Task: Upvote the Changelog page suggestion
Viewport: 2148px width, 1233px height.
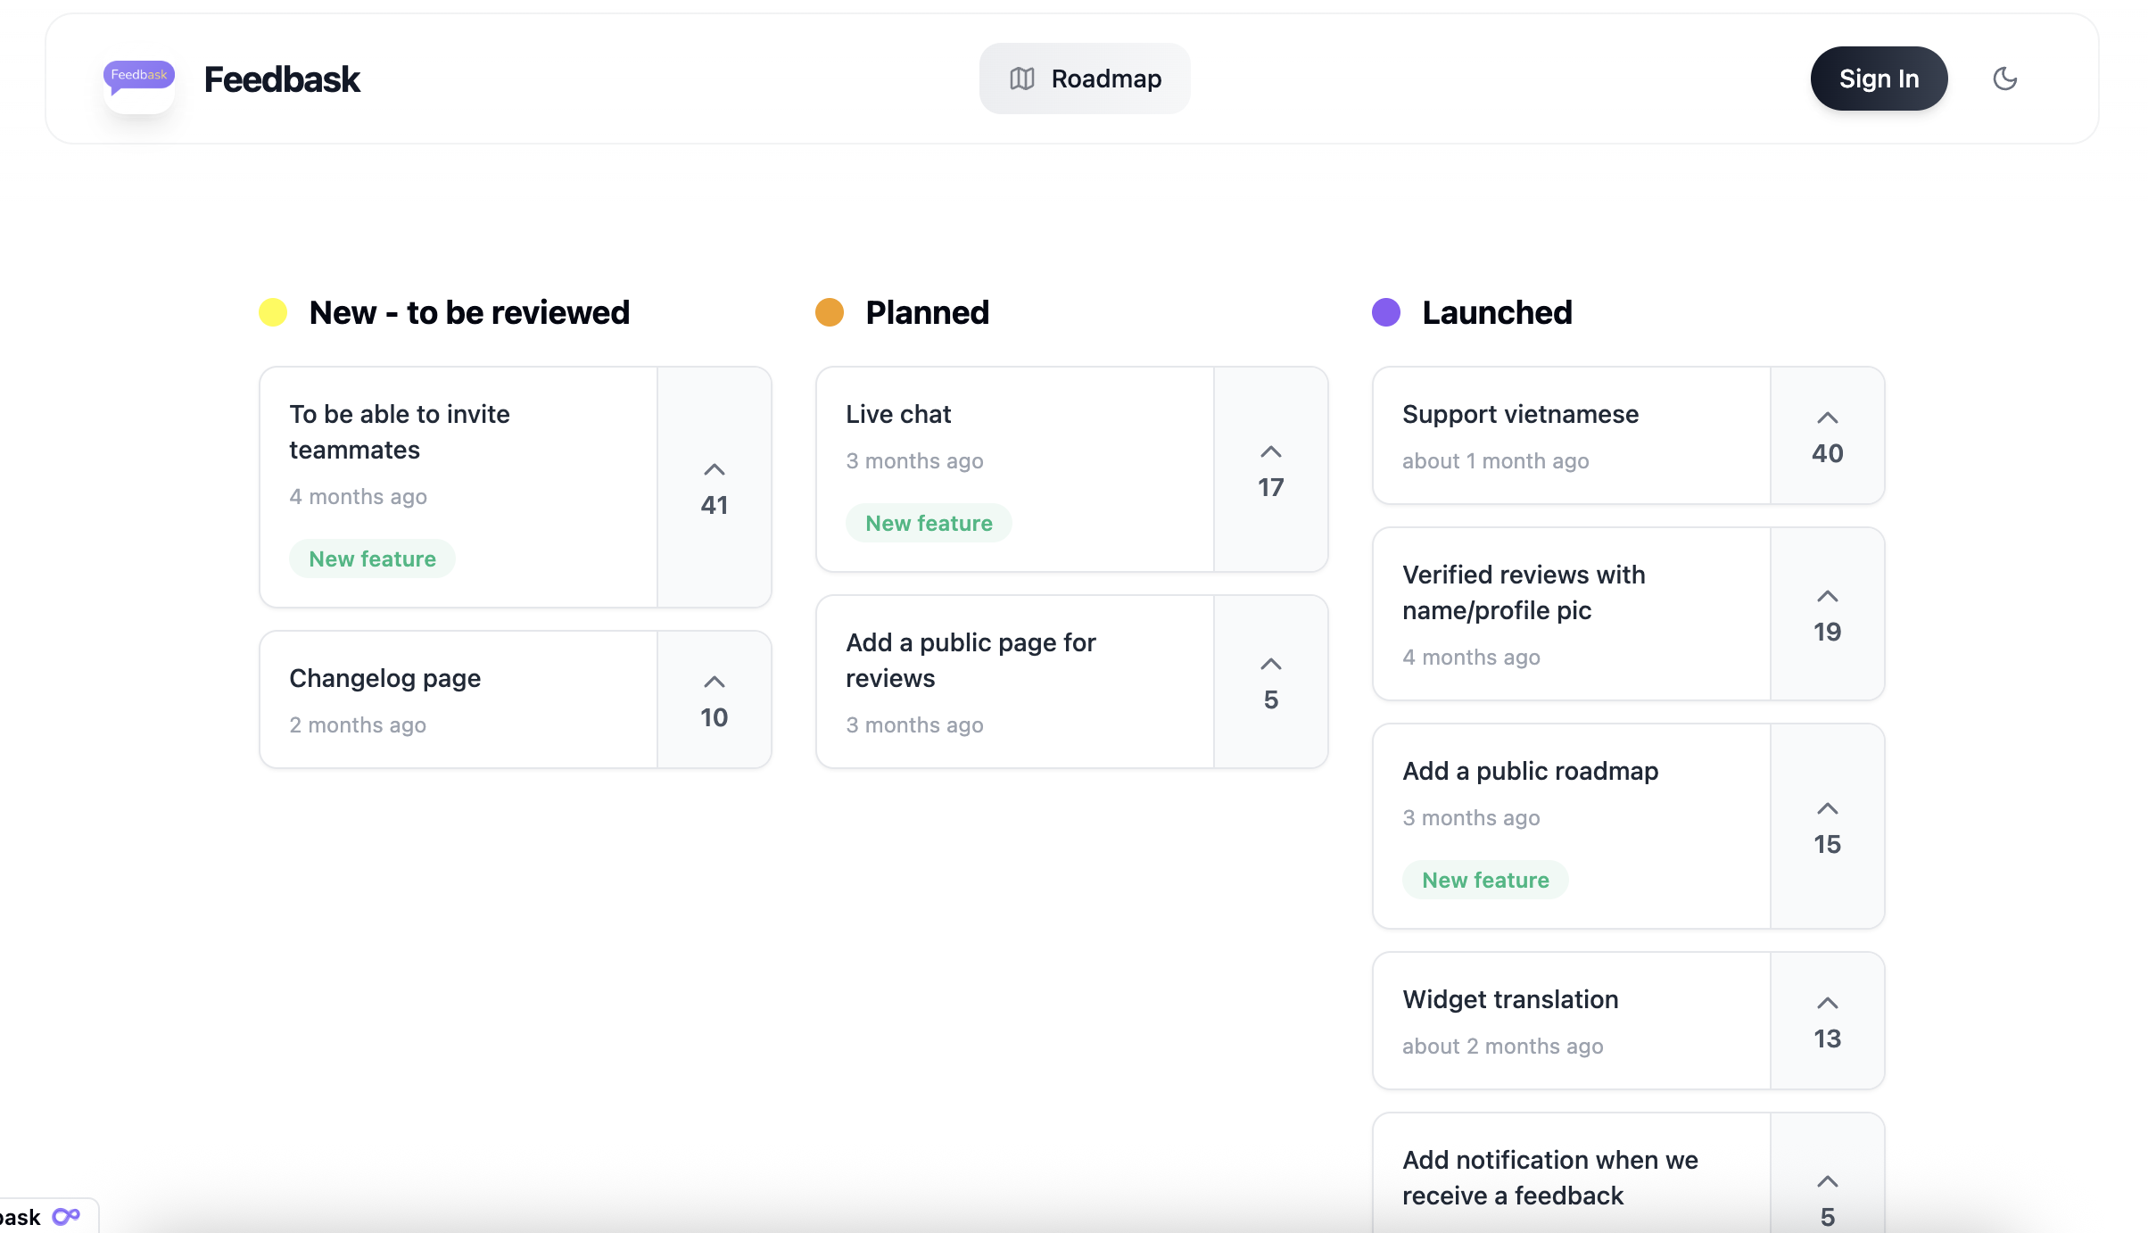Action: click(x=713, y=681)
